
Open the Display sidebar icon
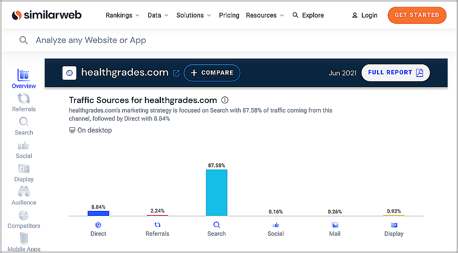click(24, 169)
